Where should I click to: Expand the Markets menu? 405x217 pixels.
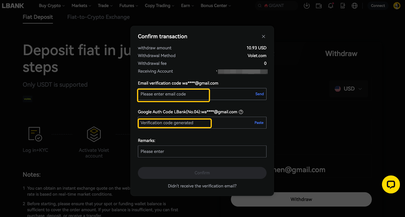[81, 6]
